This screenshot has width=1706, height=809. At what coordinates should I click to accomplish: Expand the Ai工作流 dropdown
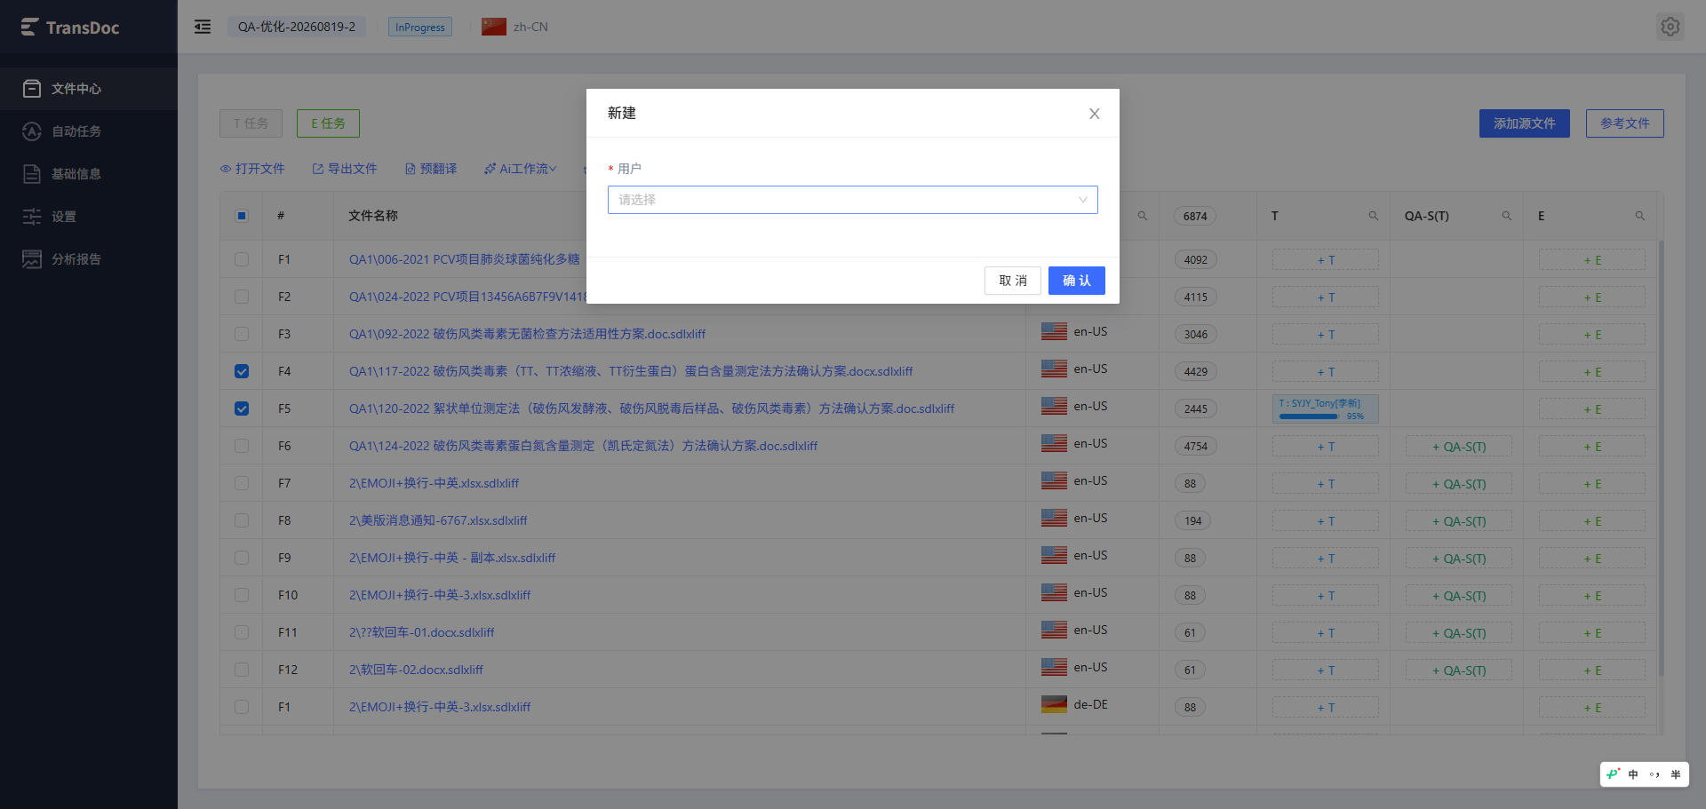pyautogui.click(x=520, y=169)
